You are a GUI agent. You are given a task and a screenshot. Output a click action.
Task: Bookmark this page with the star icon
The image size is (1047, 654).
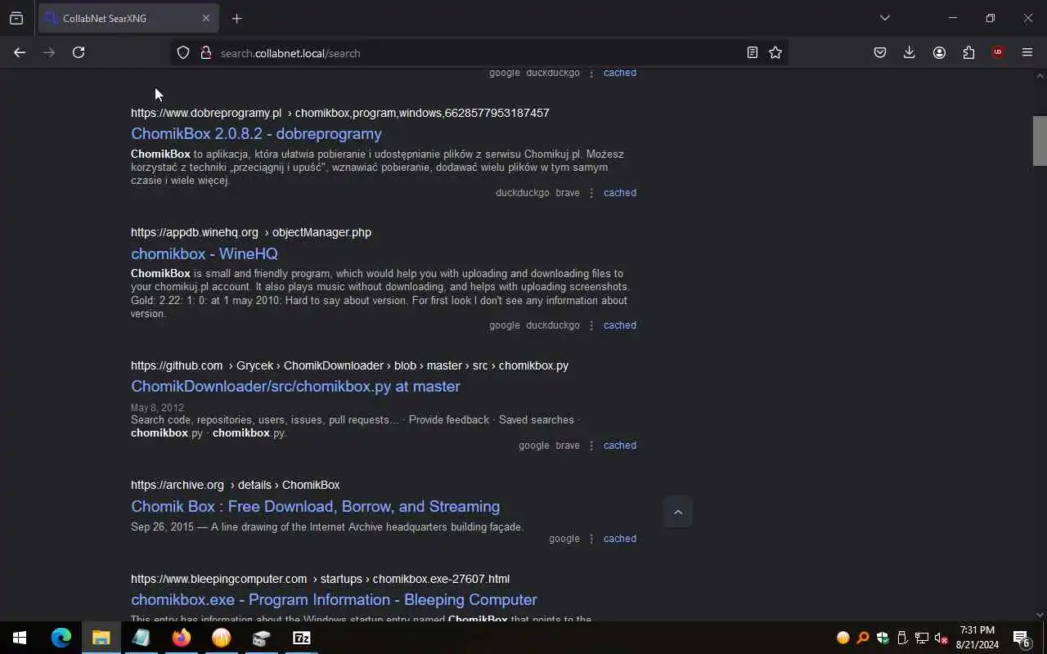click(775, 52)
